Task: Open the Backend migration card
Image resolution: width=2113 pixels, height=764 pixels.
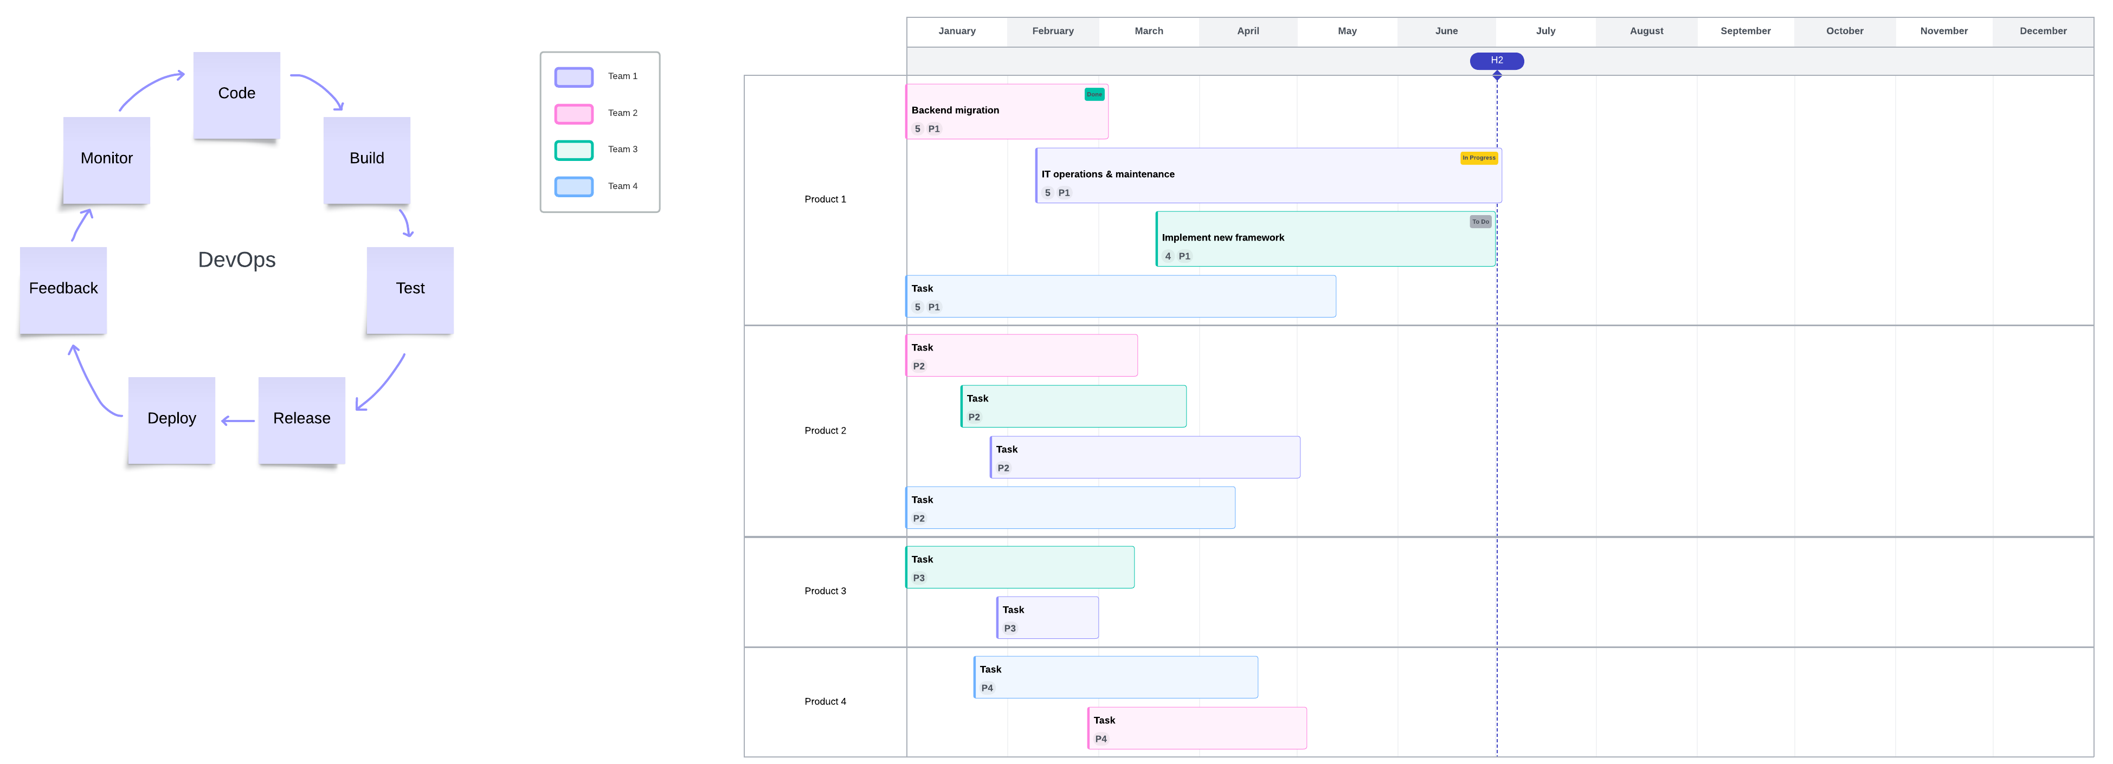Action: click(x=1007, y=112)
